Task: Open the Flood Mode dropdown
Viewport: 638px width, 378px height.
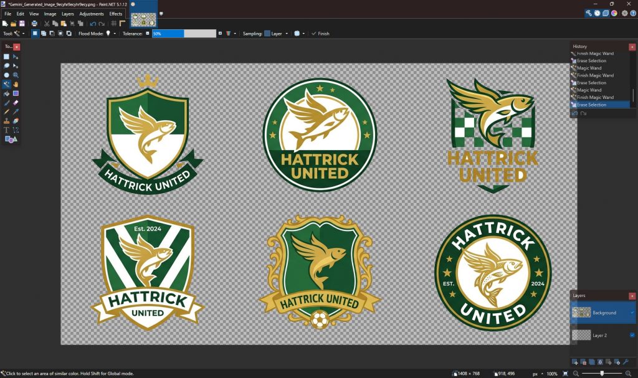Action: [110, 34]
